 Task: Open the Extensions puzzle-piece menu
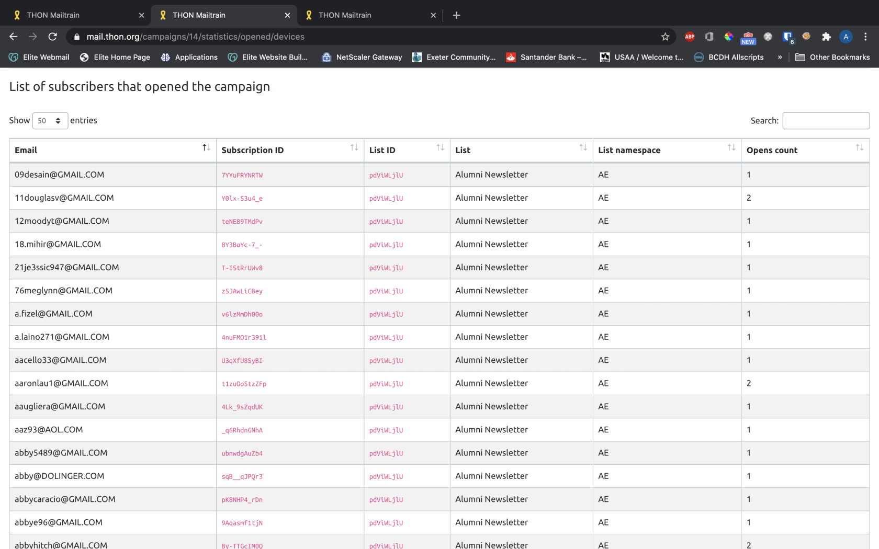[x=826, y=37]
